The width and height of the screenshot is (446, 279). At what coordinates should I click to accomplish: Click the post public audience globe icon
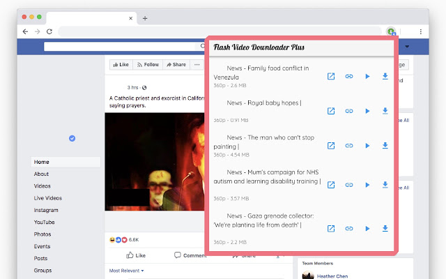point(144,88)
